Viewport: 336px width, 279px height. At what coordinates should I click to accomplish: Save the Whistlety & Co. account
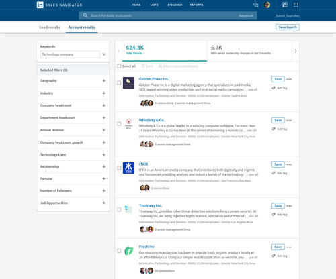coord(278,120)
